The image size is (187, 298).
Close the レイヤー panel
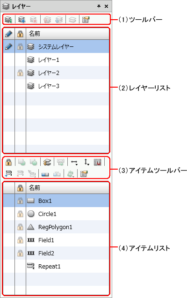[x=107, y=6]
